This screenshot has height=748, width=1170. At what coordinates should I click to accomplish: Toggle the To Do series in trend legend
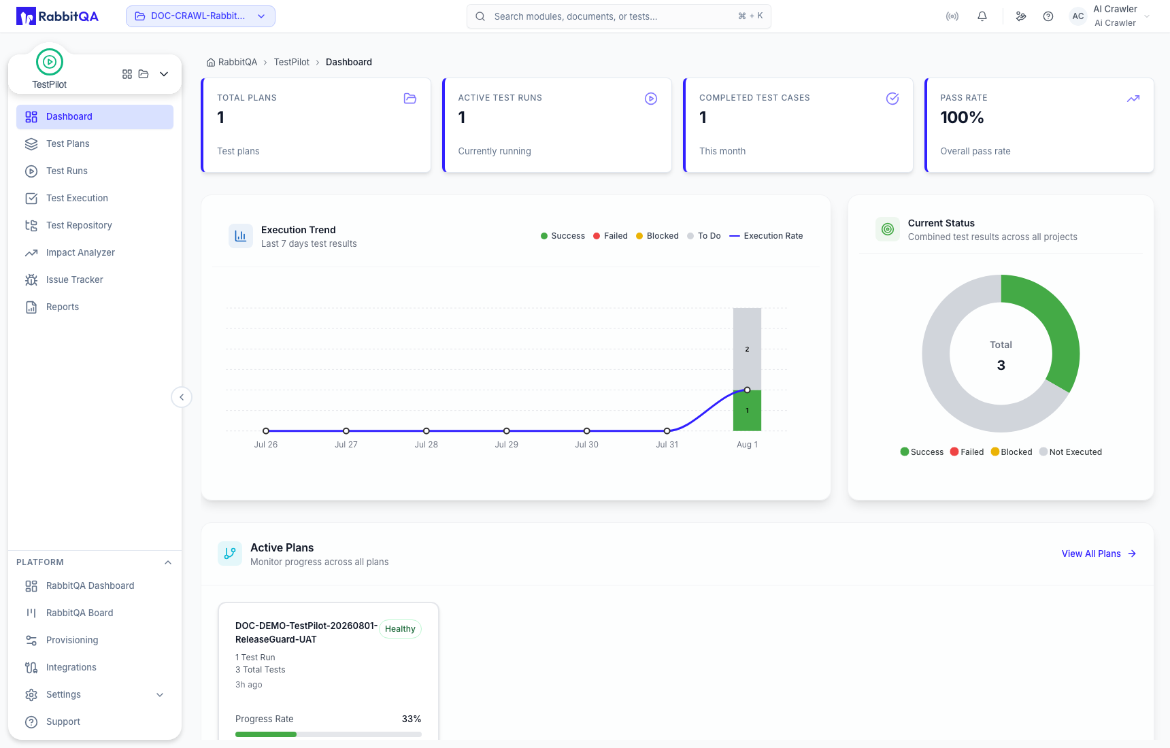(704, 236)
